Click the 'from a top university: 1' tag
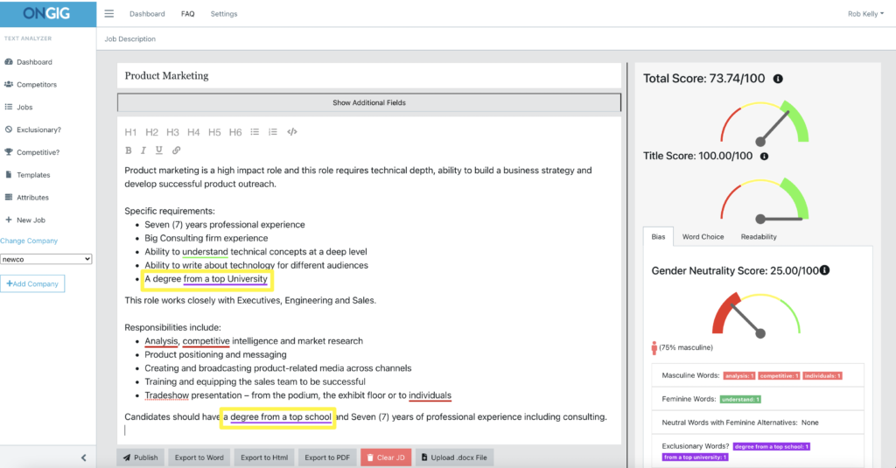 pos(696,458)
